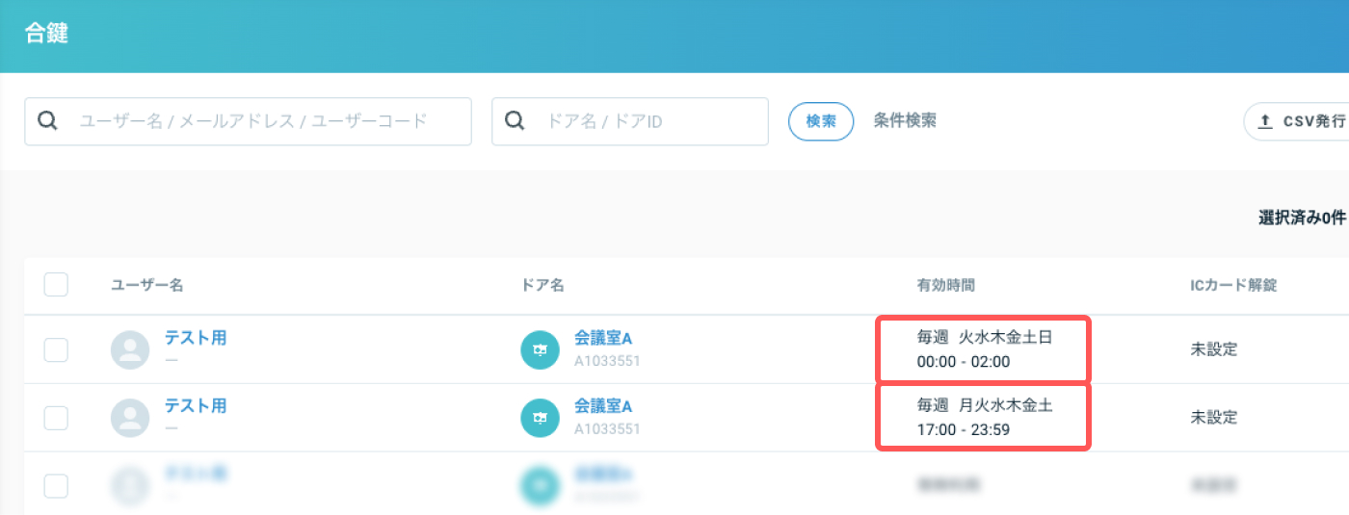
Task: Open テスト用 user in 00:00 - 02:00 row
Action: coord(196,338)
